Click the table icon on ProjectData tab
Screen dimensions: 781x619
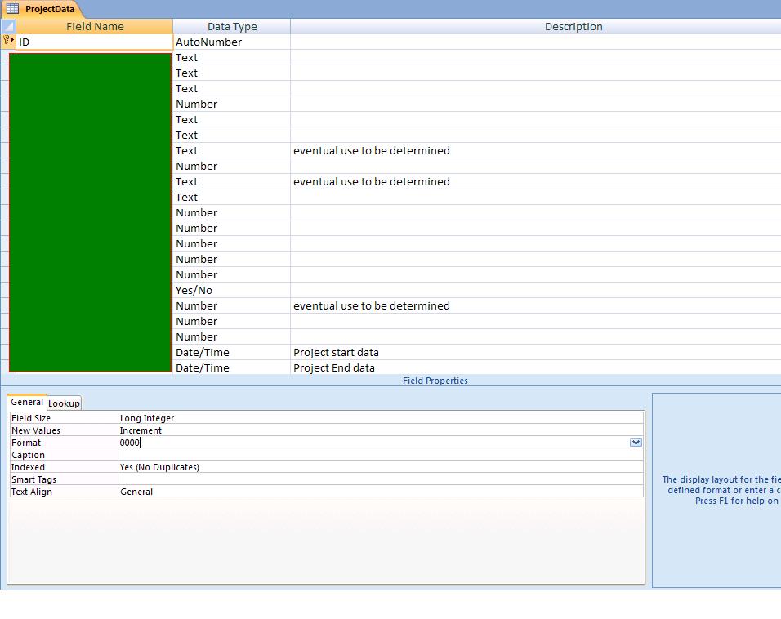[12, 9]
